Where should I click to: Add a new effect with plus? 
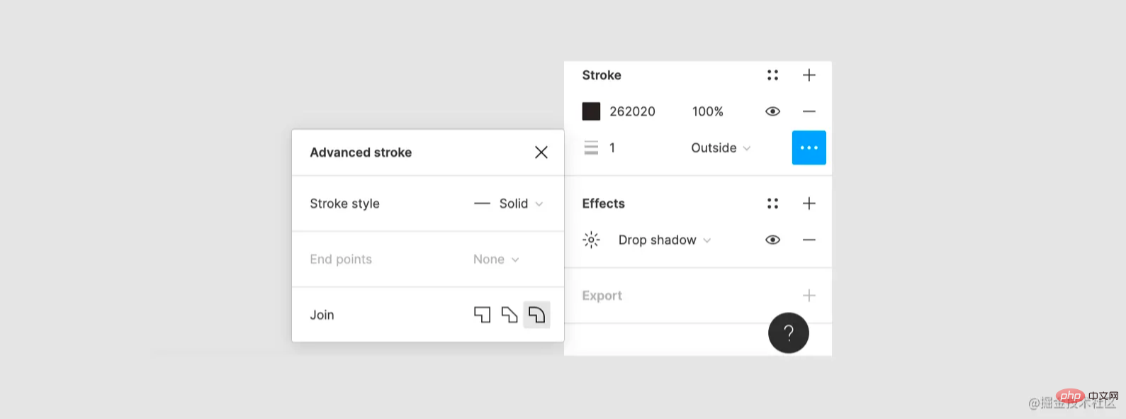click(x=809, y=203)
